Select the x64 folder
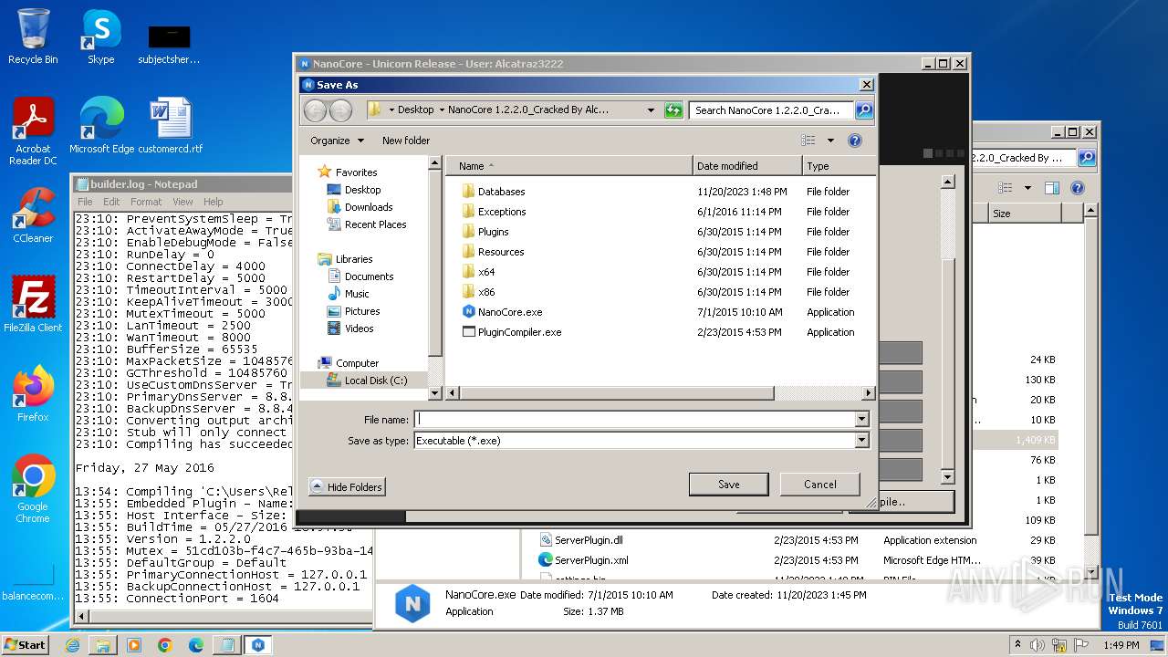 (486, 272)
